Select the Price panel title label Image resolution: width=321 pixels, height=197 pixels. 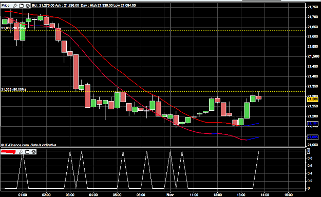click(6, 6)
